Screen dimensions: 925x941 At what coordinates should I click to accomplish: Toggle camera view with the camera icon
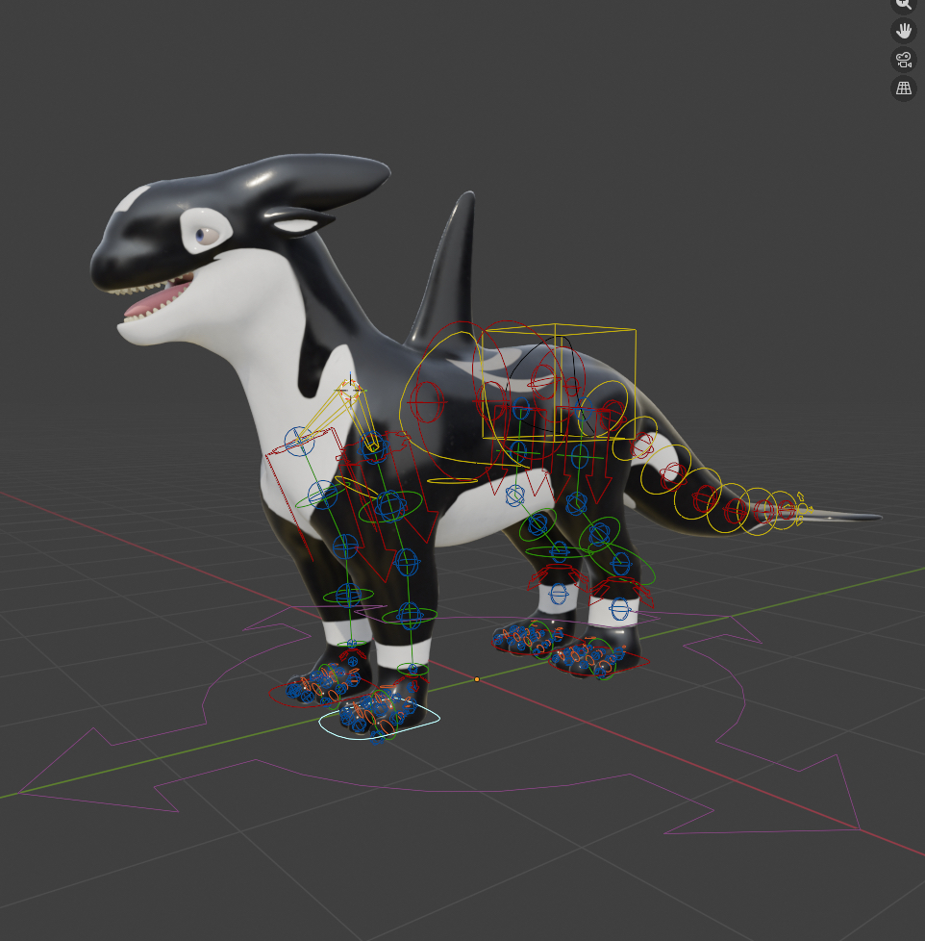tap(903, 60)
